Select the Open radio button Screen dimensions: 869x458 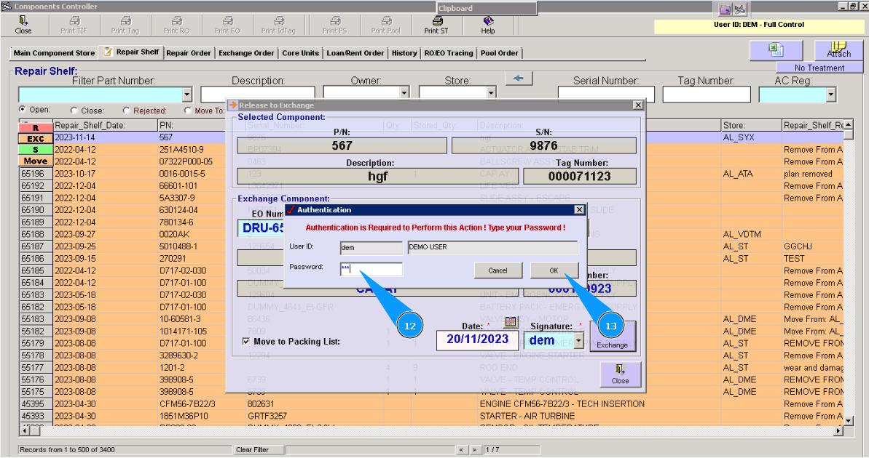coord(22,110)
